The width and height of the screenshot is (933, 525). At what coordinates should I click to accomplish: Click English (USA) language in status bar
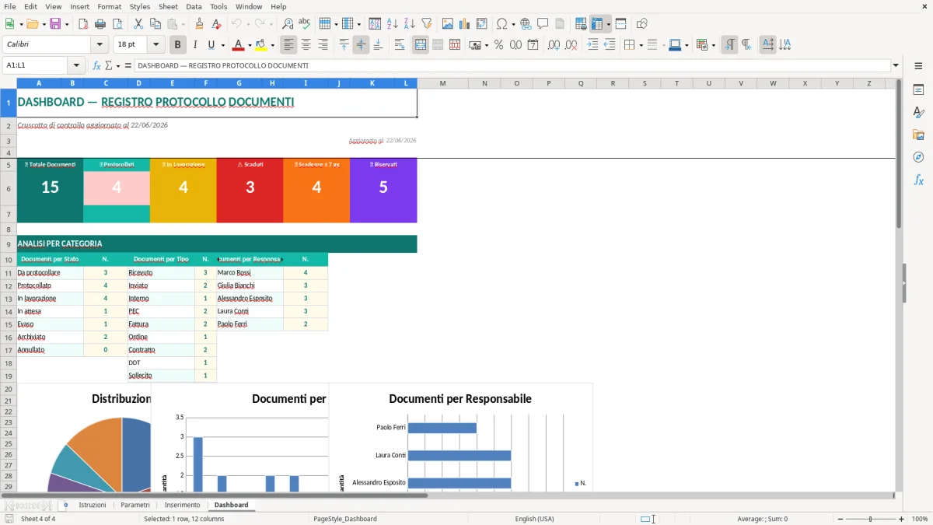(534, 519)
